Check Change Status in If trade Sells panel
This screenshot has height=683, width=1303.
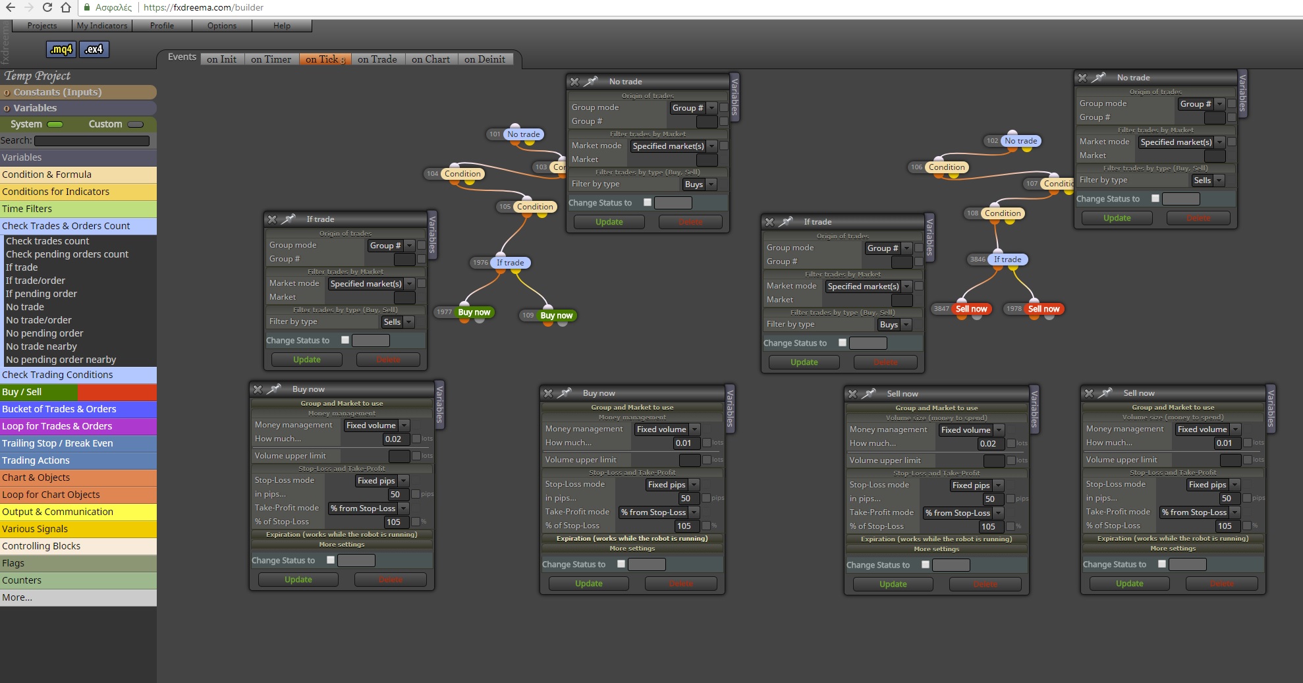pos(345,341)
